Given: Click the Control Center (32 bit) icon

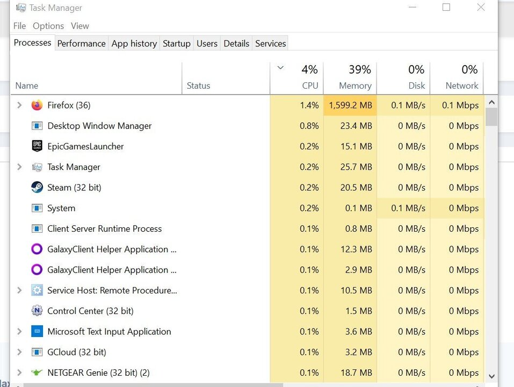Looking at the screenshot, I should [x=37, y=311].
